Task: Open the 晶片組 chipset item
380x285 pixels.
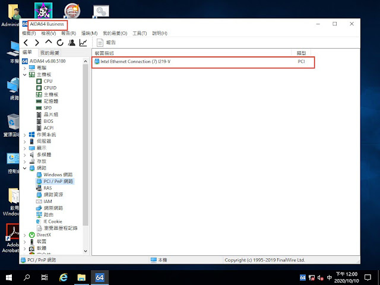Action: tap(50, 115)
